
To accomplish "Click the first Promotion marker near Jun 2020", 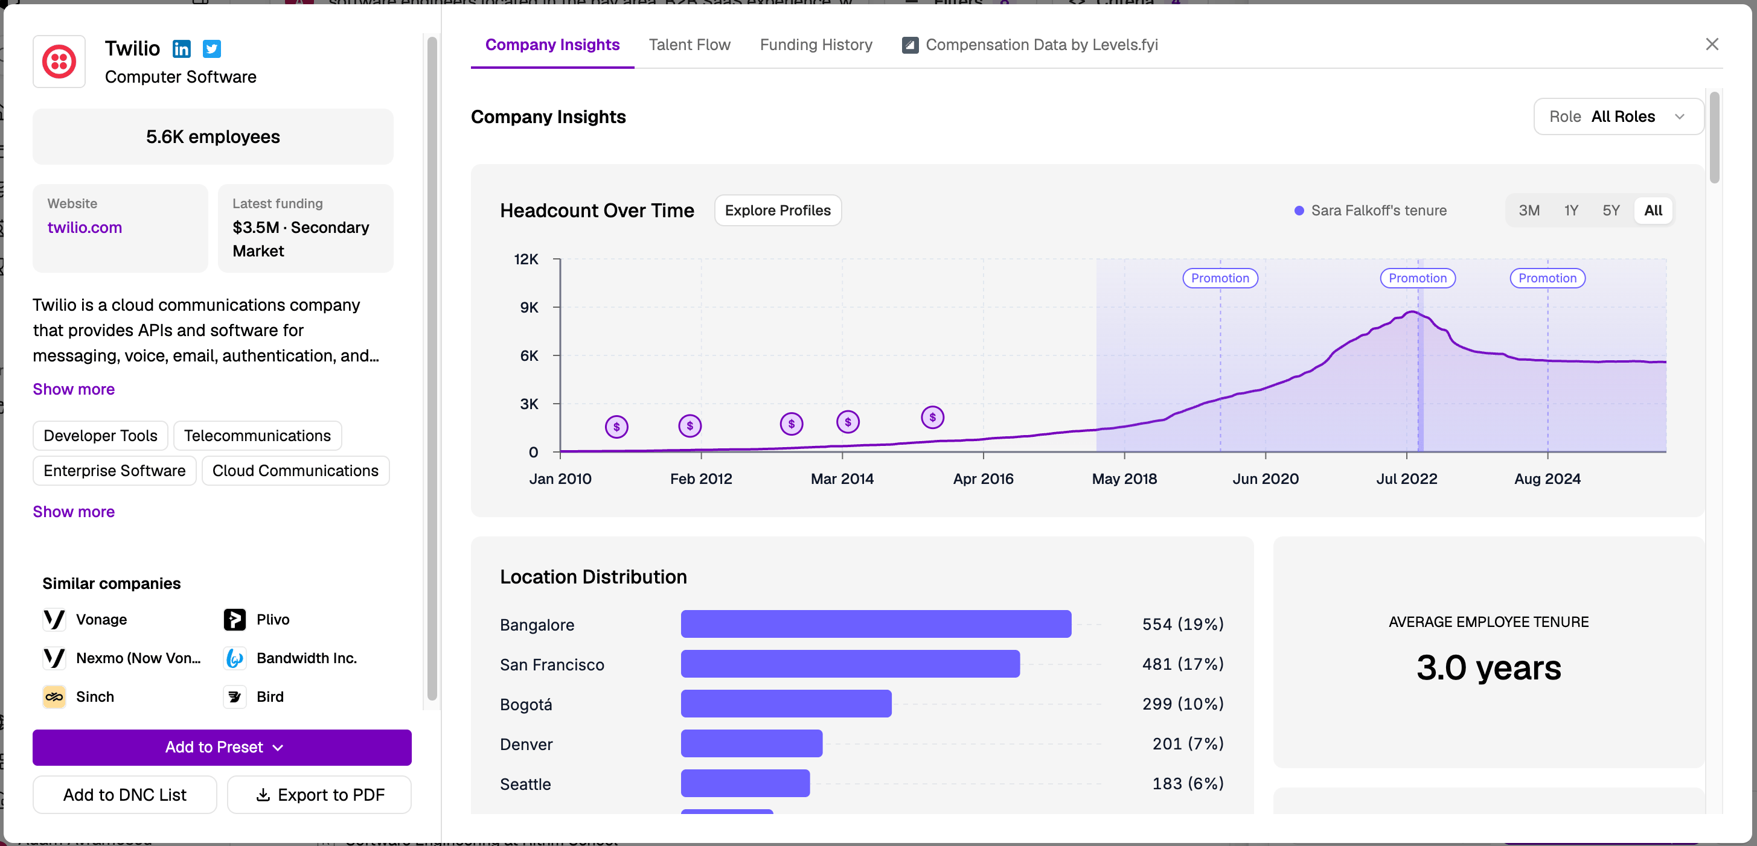I will click(1220, 278).
